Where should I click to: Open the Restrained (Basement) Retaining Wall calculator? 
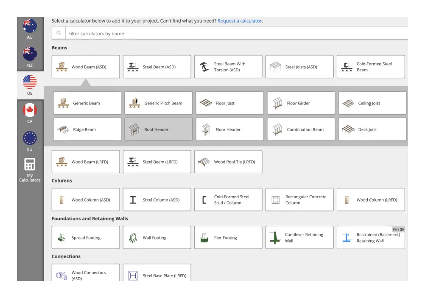371,238
